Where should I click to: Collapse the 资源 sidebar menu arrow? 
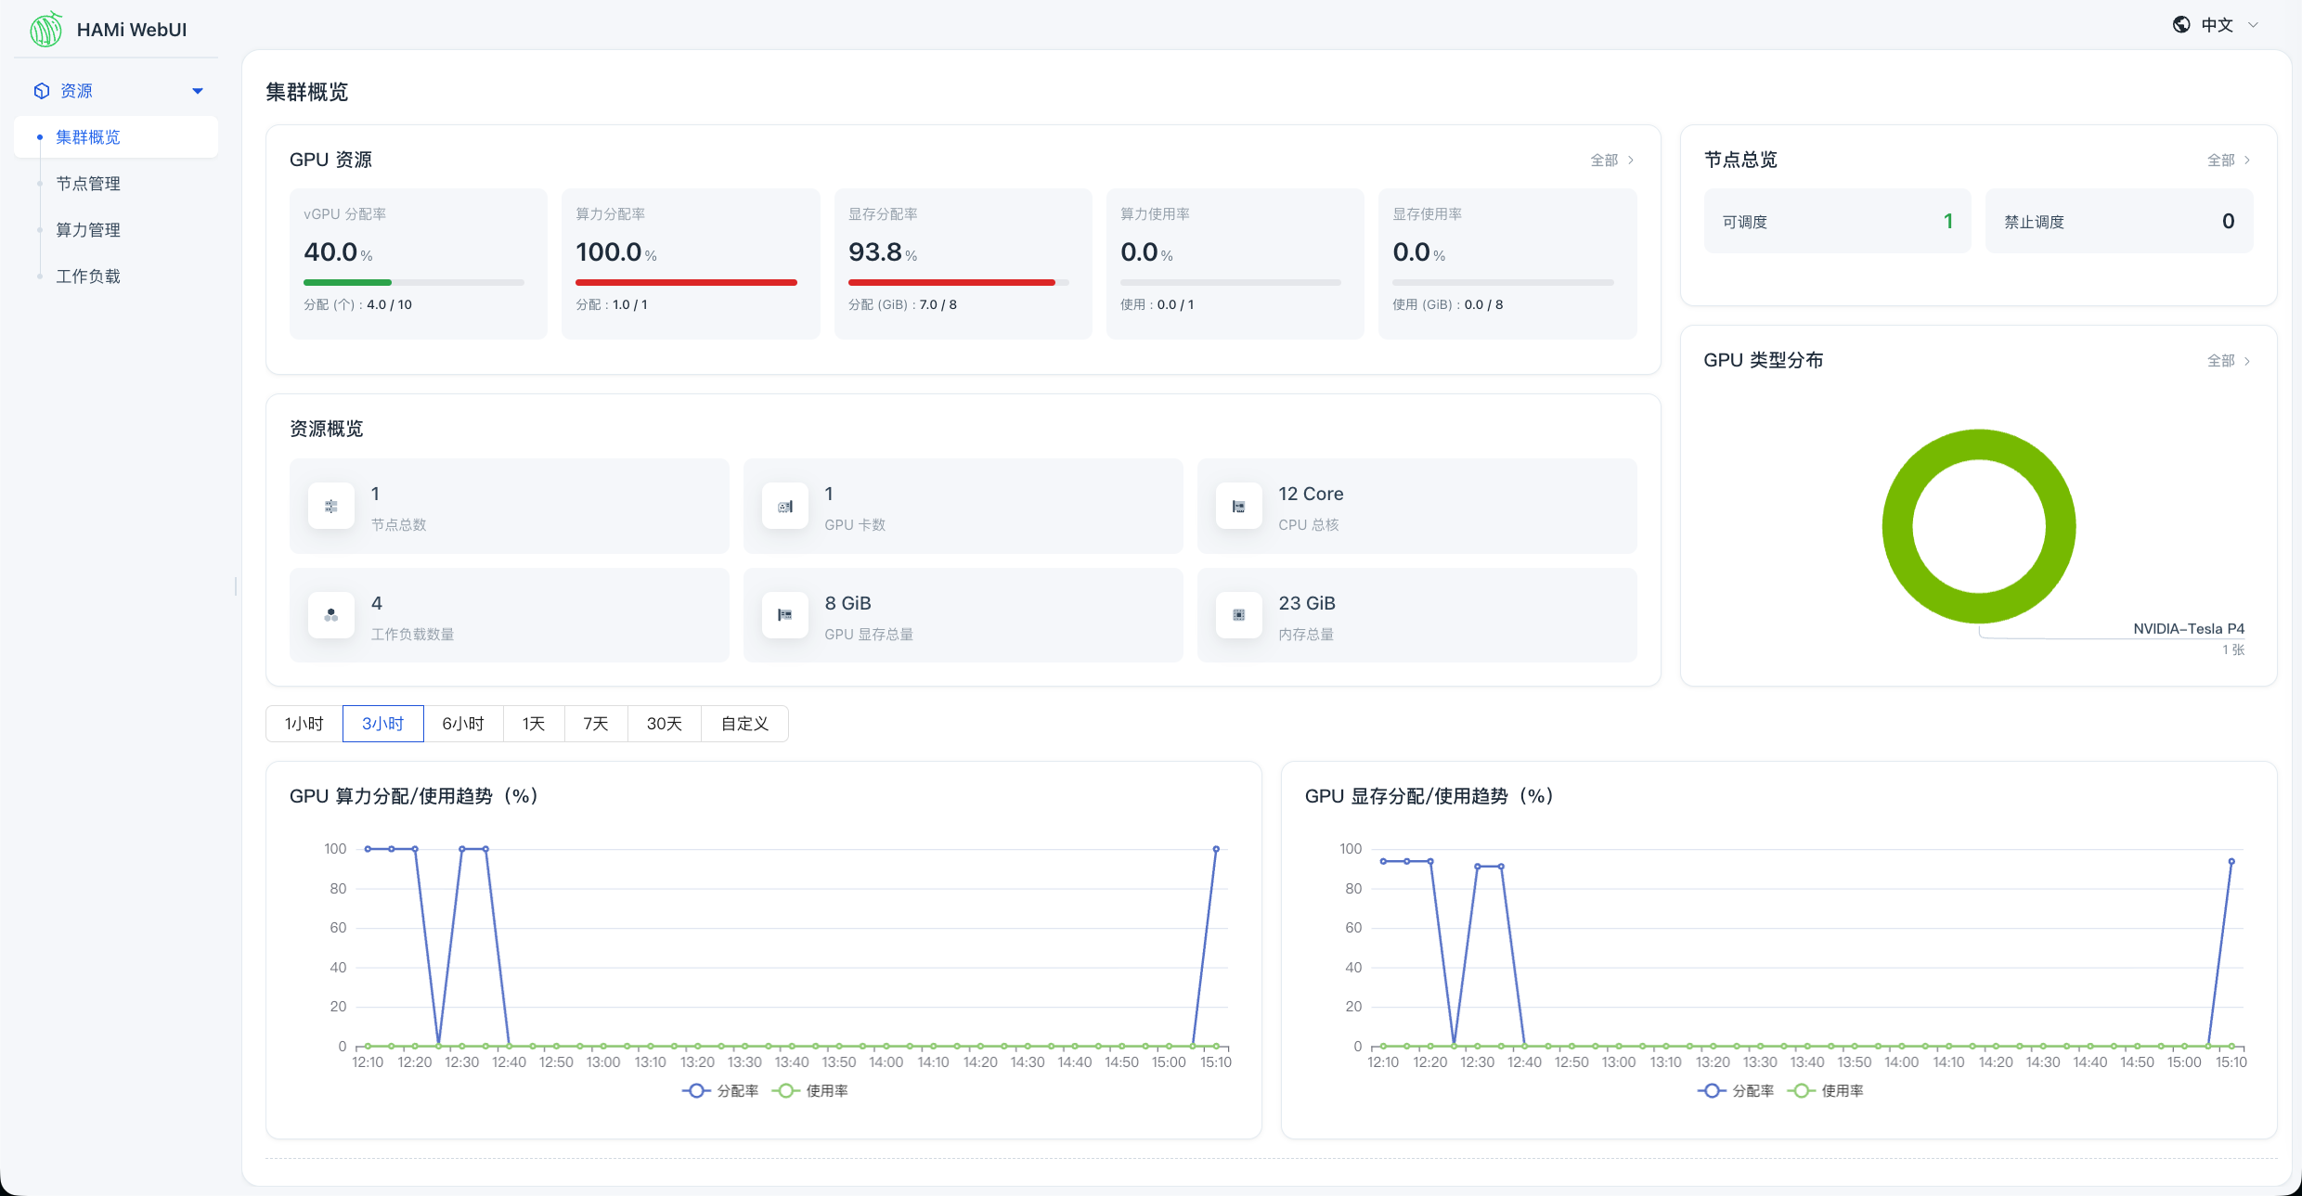coord(198,91)
